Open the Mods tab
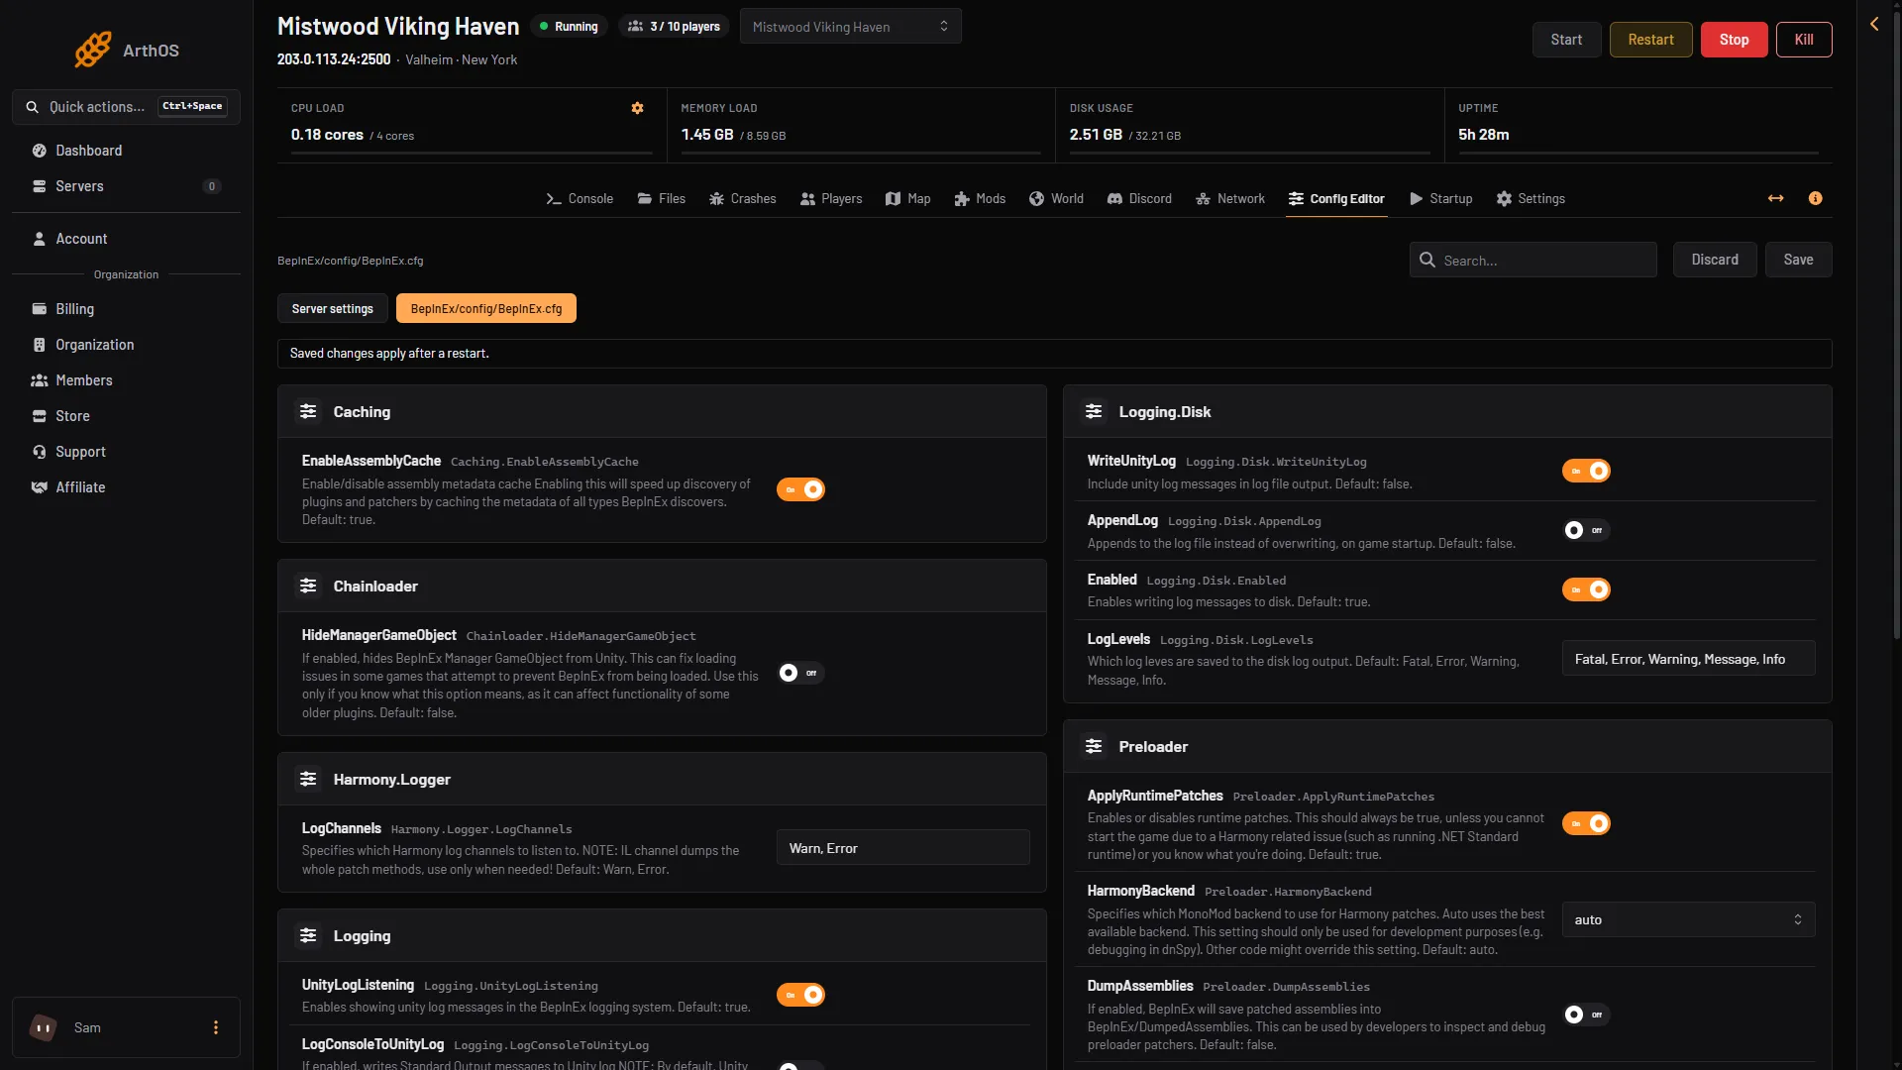1902x1070 pixels. 980,198
